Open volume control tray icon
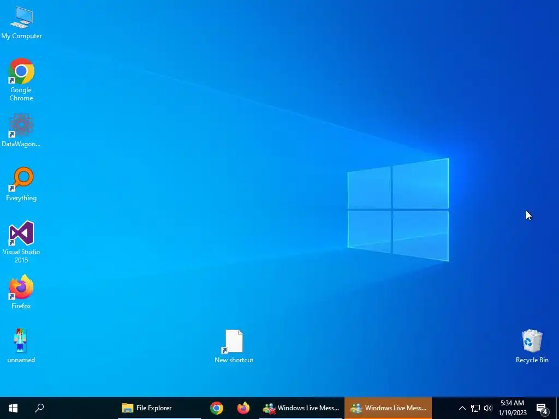This screenshot has width=559, height=419. [488, 408]
